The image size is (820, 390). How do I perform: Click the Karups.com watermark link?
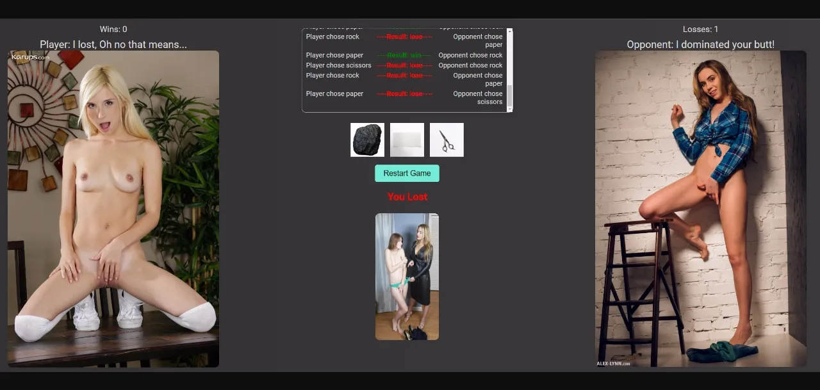(x=28, y=58)
